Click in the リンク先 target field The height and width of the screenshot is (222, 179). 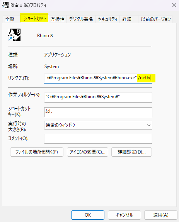tap(98, 78)
